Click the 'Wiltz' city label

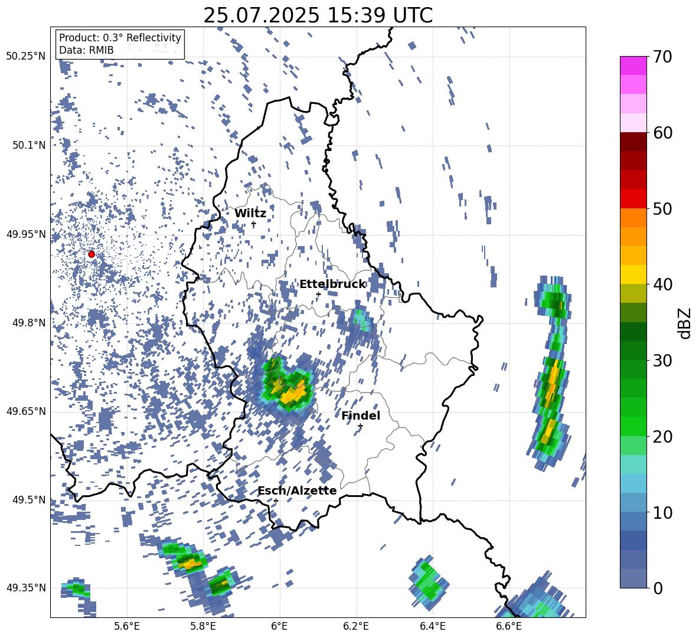point(250,213)
